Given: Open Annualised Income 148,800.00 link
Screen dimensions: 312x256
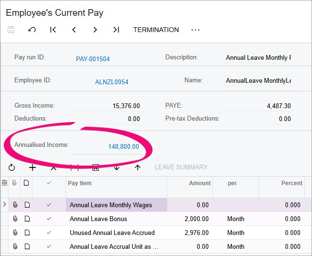Looking at the screenshot, I should point(124,146).
